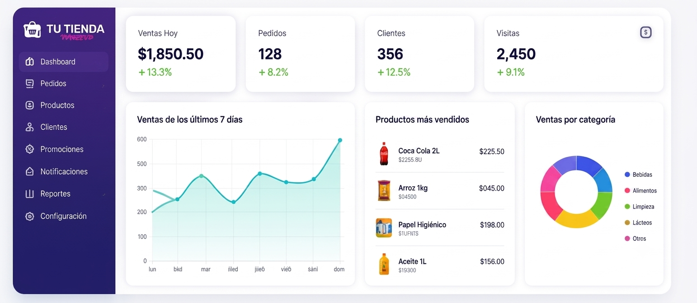Click the $198.00 price value
Screen dimensions: 697x303
[x=492, y=225]
